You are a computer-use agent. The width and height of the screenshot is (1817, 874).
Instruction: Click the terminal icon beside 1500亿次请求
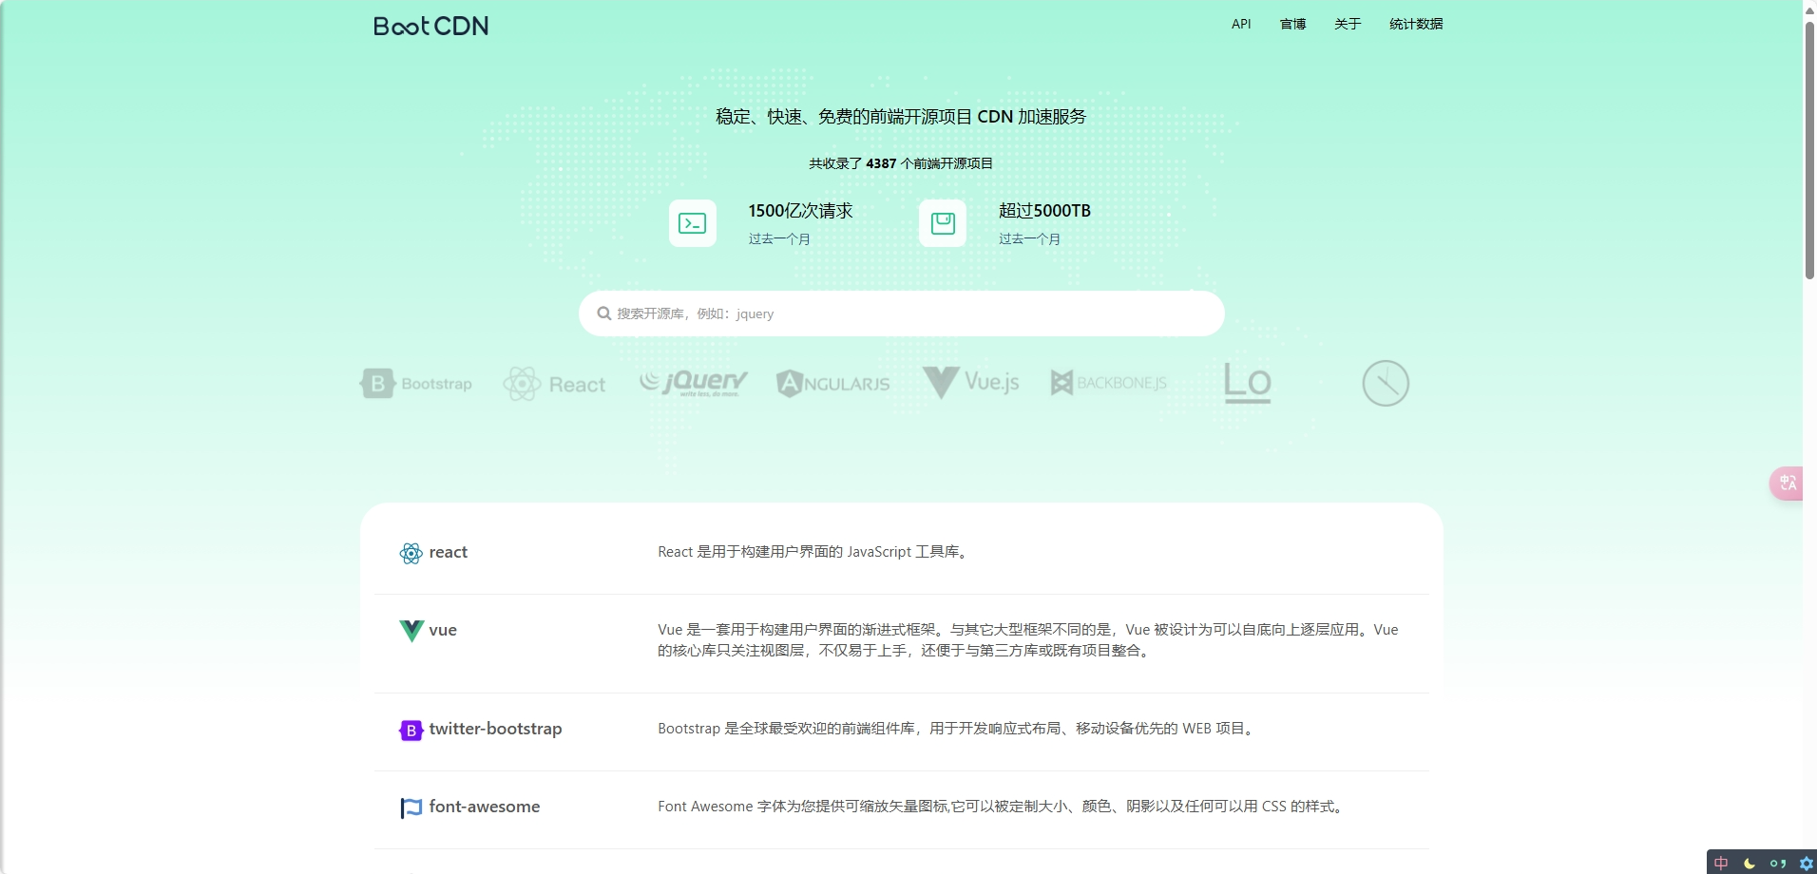[693, 223]
